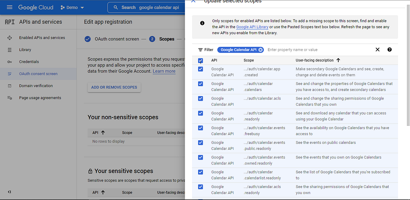Uncheck the first calendar.acls scope checkbox
Image resolution: width=410 pixels, height=200 pixels.
coord(201,99)
